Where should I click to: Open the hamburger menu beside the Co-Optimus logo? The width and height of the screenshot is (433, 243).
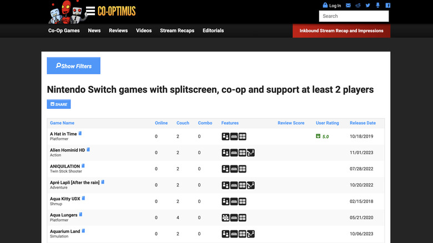[x=90, y=11]
